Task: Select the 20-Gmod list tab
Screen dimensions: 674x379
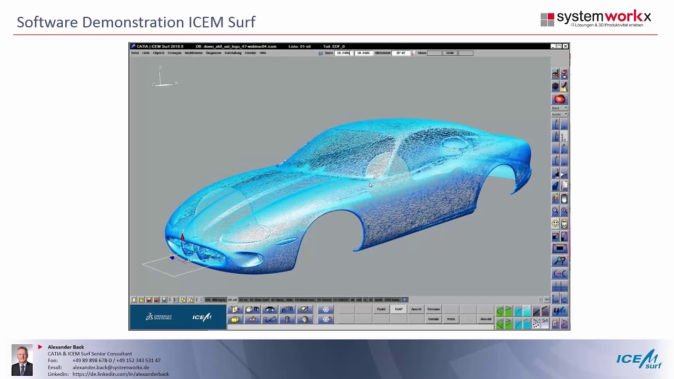Action: [324, 300]
